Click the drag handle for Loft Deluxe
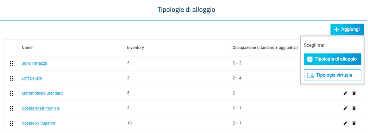Screen dimensions: 368x133 click(x=11, y=78)
